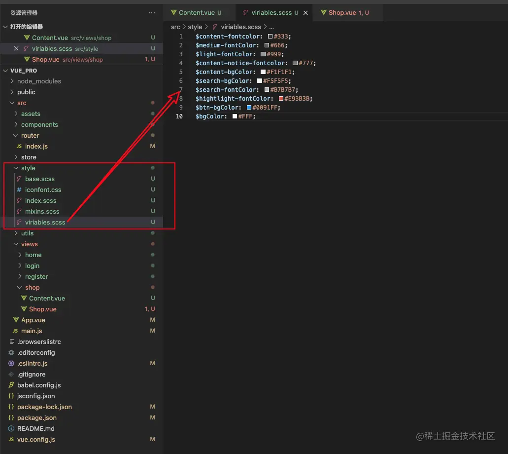Screen dimensions: 508x454
Task: Close viriables.scss in open editors list
Action: pos(16,48)
